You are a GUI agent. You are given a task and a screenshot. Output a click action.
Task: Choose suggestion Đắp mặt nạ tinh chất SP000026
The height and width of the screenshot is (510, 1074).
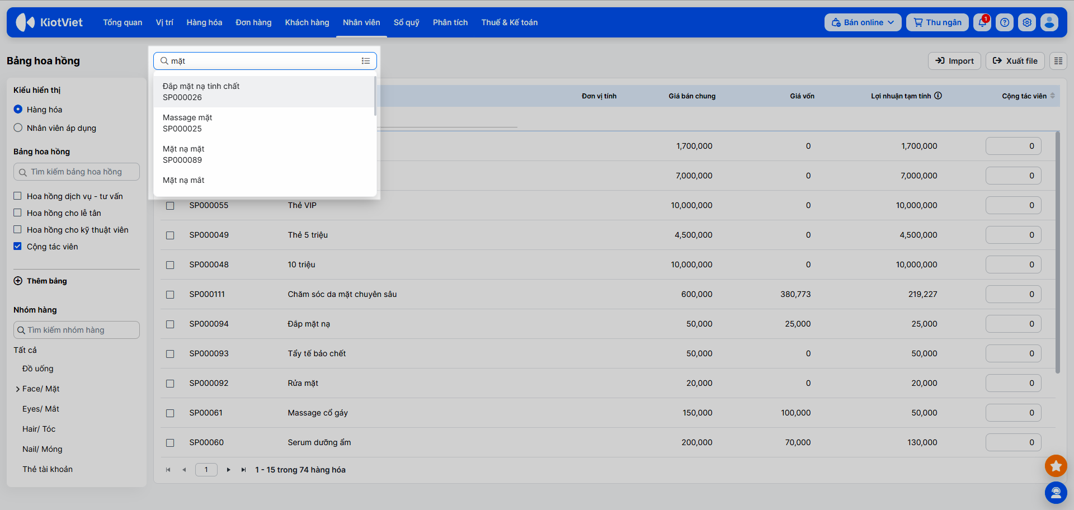point(264,92)
